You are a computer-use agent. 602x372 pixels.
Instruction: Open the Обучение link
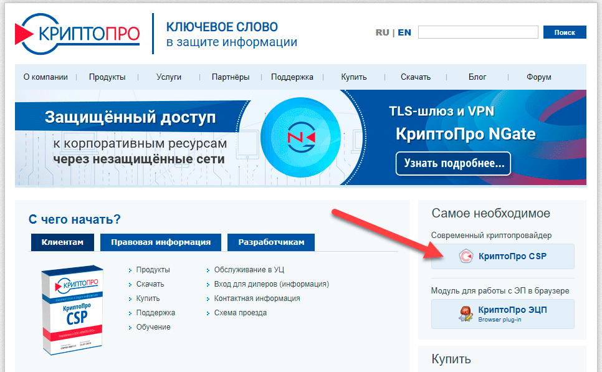pos(153,327)
